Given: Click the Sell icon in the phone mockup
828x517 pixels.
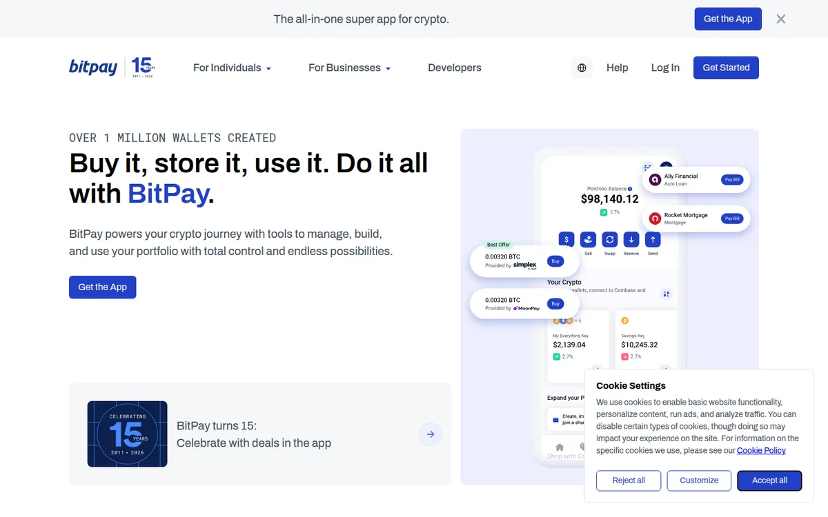Looking at the screenshot, I should (588, 239).
